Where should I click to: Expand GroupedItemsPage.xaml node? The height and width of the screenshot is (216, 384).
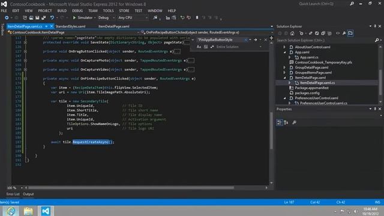pyautogui.click(x=284, y=73)
